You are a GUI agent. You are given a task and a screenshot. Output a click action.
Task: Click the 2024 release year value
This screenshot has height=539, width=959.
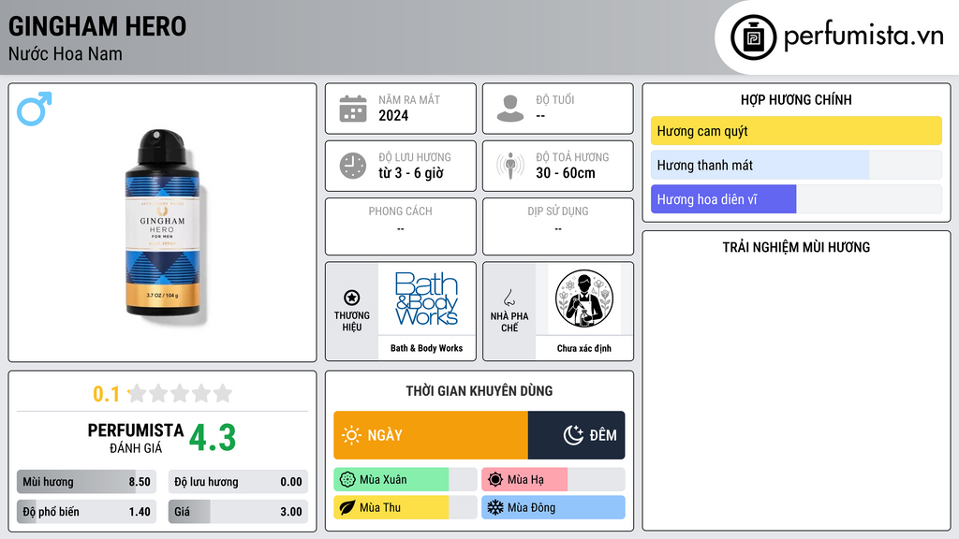click(x=393, y=115)
